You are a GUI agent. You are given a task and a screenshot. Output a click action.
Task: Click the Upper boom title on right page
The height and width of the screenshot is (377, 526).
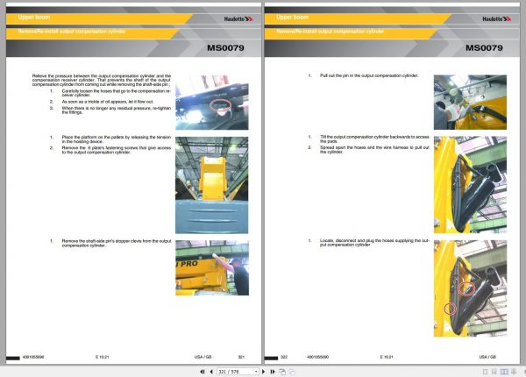point(292,18)
